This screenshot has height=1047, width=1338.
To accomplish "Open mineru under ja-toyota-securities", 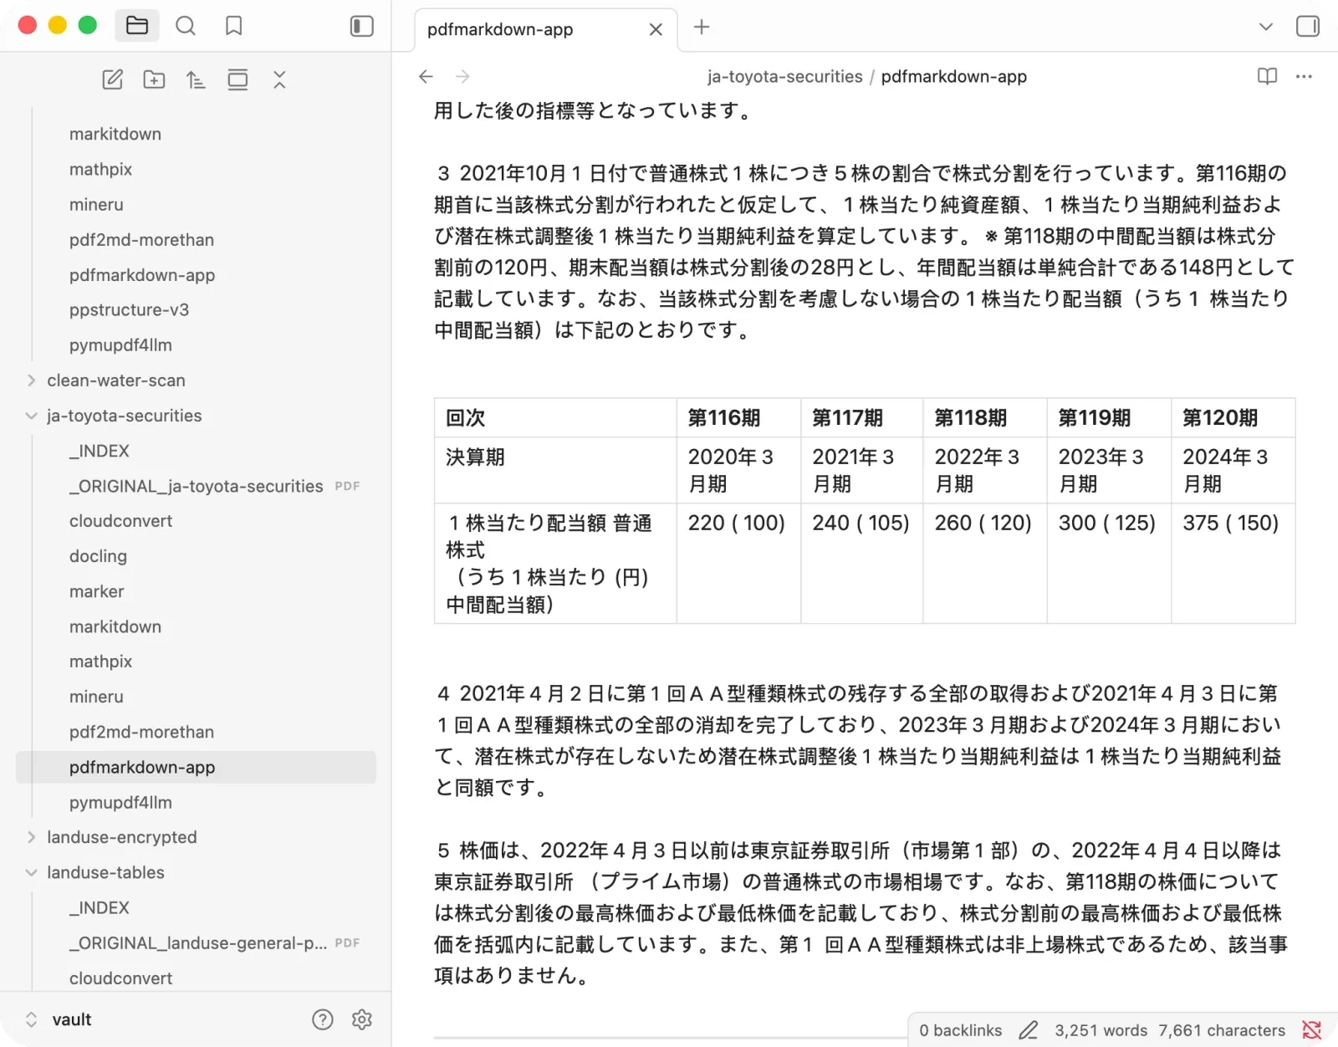I will 96,697.
